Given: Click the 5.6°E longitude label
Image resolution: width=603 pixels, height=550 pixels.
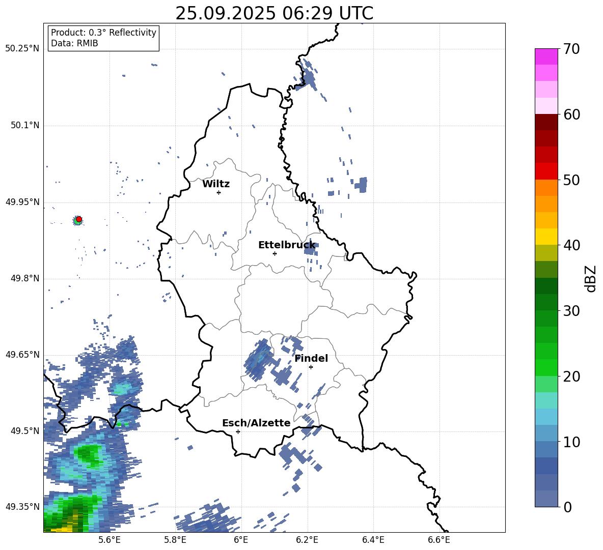Looking at the screenshot, I should [x=109, y=540].
